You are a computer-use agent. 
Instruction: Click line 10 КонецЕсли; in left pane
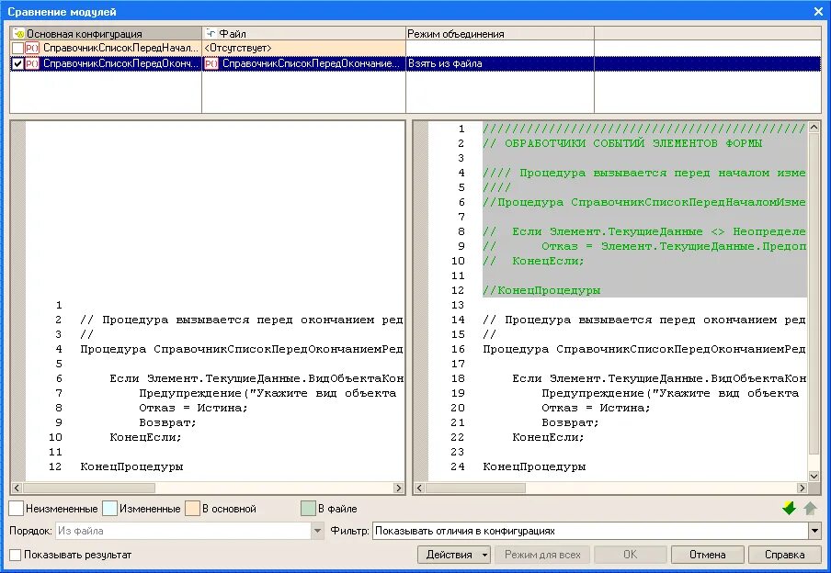click(x=146, y=437)
